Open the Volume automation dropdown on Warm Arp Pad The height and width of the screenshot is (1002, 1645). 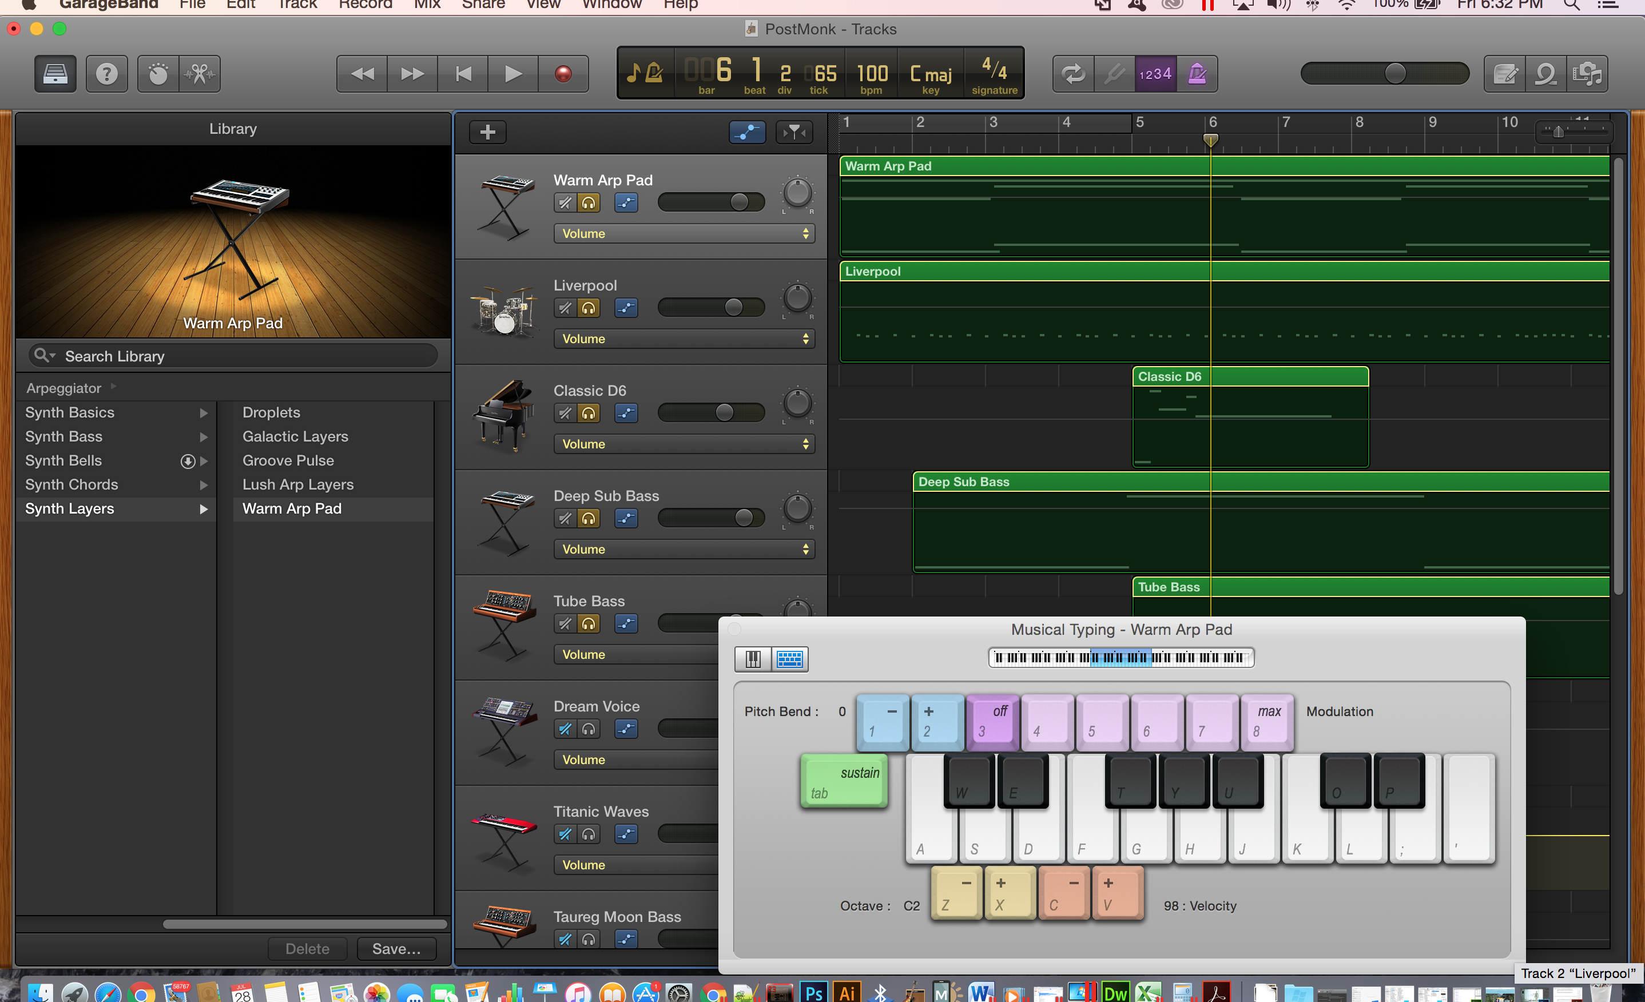pos(684,234)
